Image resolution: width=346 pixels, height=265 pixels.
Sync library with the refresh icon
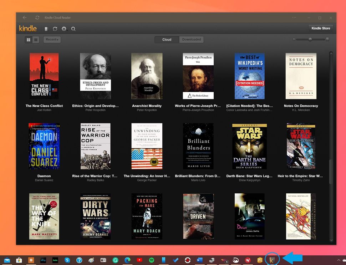coord(55,29)
